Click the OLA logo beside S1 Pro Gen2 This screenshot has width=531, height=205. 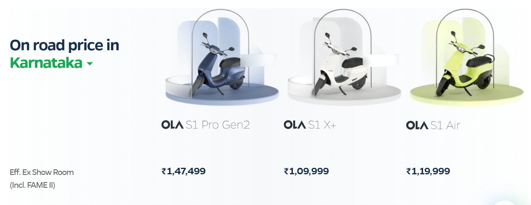click(x=172, y=125)
